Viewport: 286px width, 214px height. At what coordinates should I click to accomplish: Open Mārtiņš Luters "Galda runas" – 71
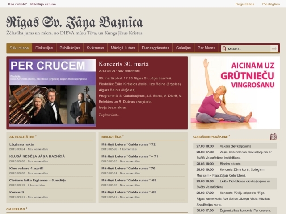(130, 156)
